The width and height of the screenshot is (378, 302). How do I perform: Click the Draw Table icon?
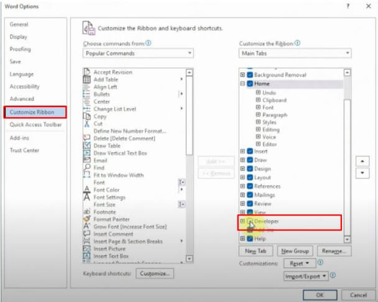(87, 146)
